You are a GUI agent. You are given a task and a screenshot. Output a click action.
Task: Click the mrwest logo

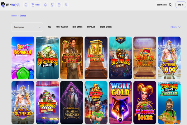pyautogui.click(x=10, y=5)
